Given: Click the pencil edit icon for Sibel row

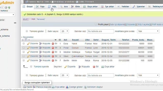Looking at the screenshot, I should pyautogui.click(x=28, y=56).
